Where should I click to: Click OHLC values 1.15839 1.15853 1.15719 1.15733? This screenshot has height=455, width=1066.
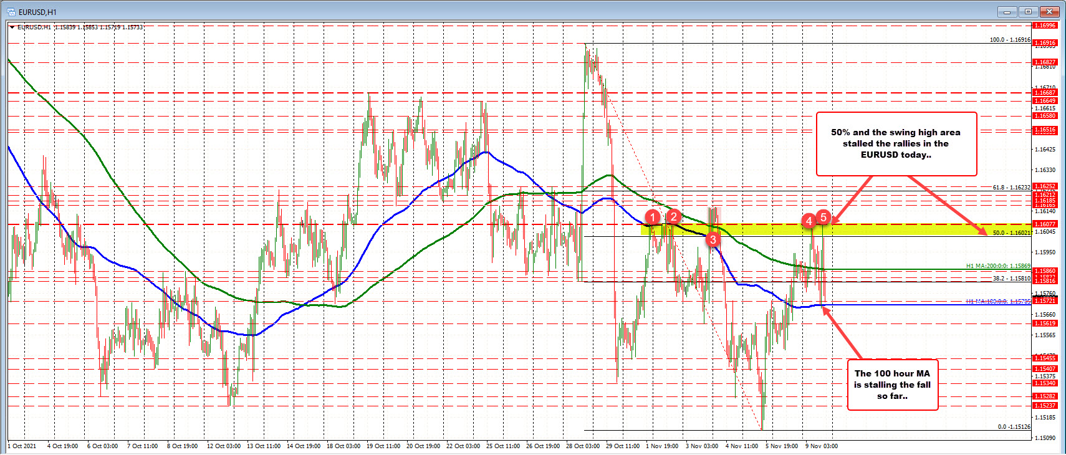(98, 27)
